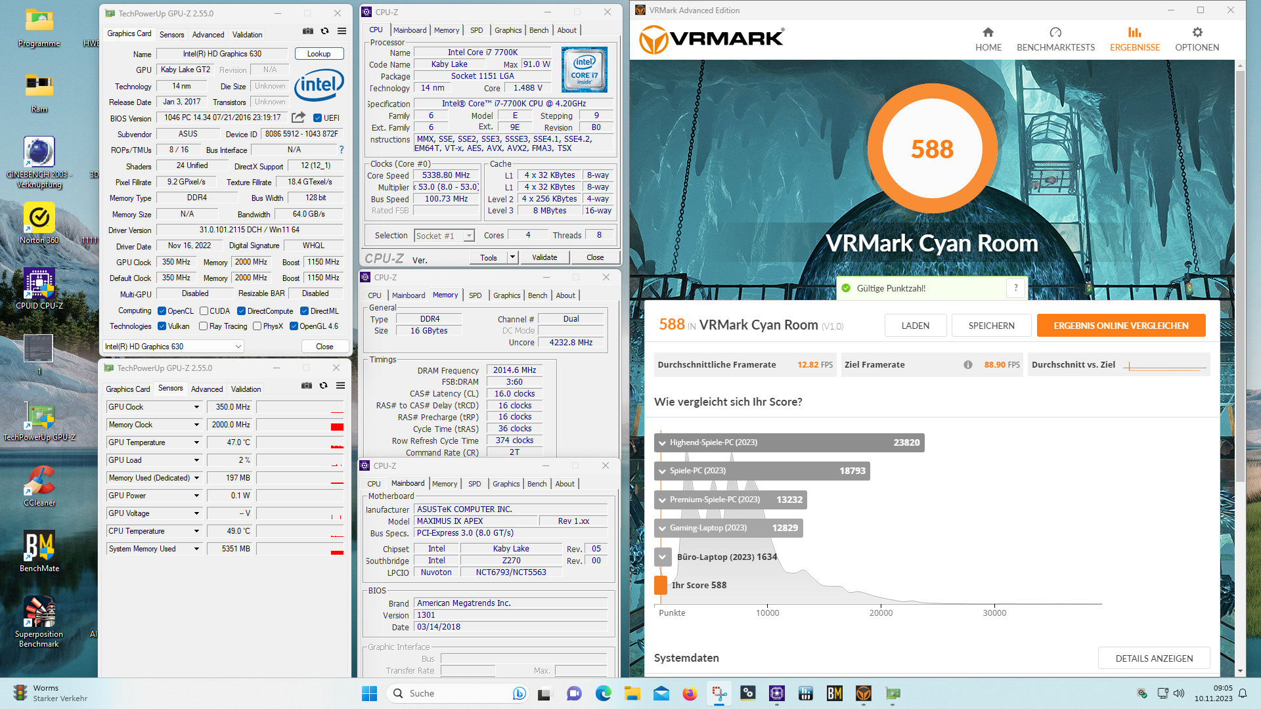Click DETAILS ANZEIGEN button
1261x709 pixels.
click(1154, 658)
